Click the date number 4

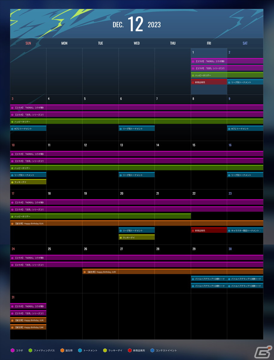click(49, 99)
